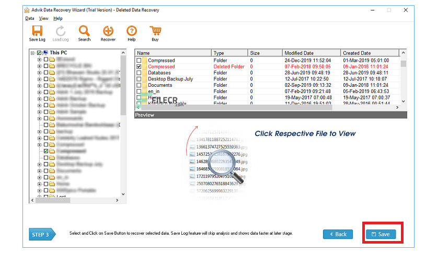Click the Save button
The image size is (437, 253).
(x=381, y=234)
